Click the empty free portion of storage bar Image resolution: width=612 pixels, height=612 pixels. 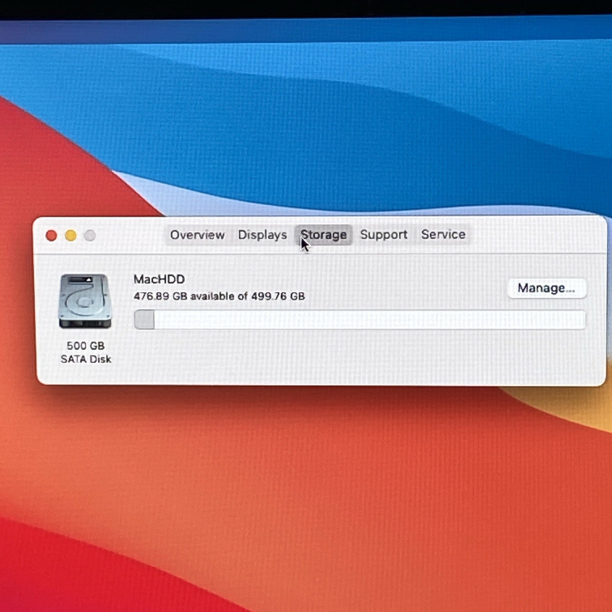click(x=370, y=320)
